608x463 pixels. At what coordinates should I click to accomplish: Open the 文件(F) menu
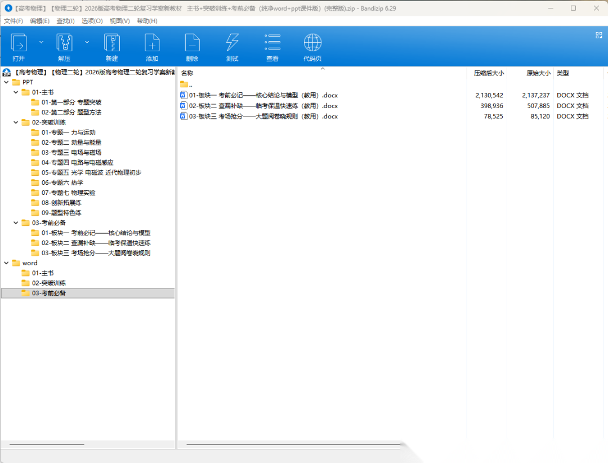pos(14,21)
